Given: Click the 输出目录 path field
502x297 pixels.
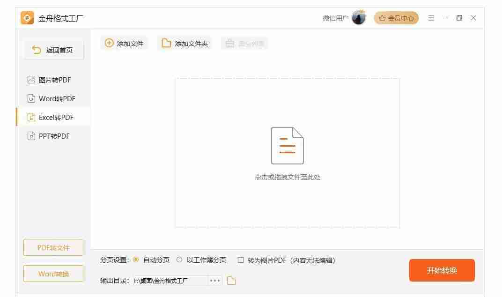Looking at the screenshot, I should click(x=170, y=281).
